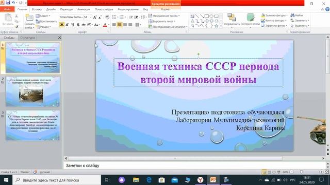Image resolution: width=330 pixels, height=185 pixels.
Task: Change line spacing
Action: (143, 17)
